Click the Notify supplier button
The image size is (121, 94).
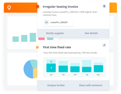click(x=55, y=33)
